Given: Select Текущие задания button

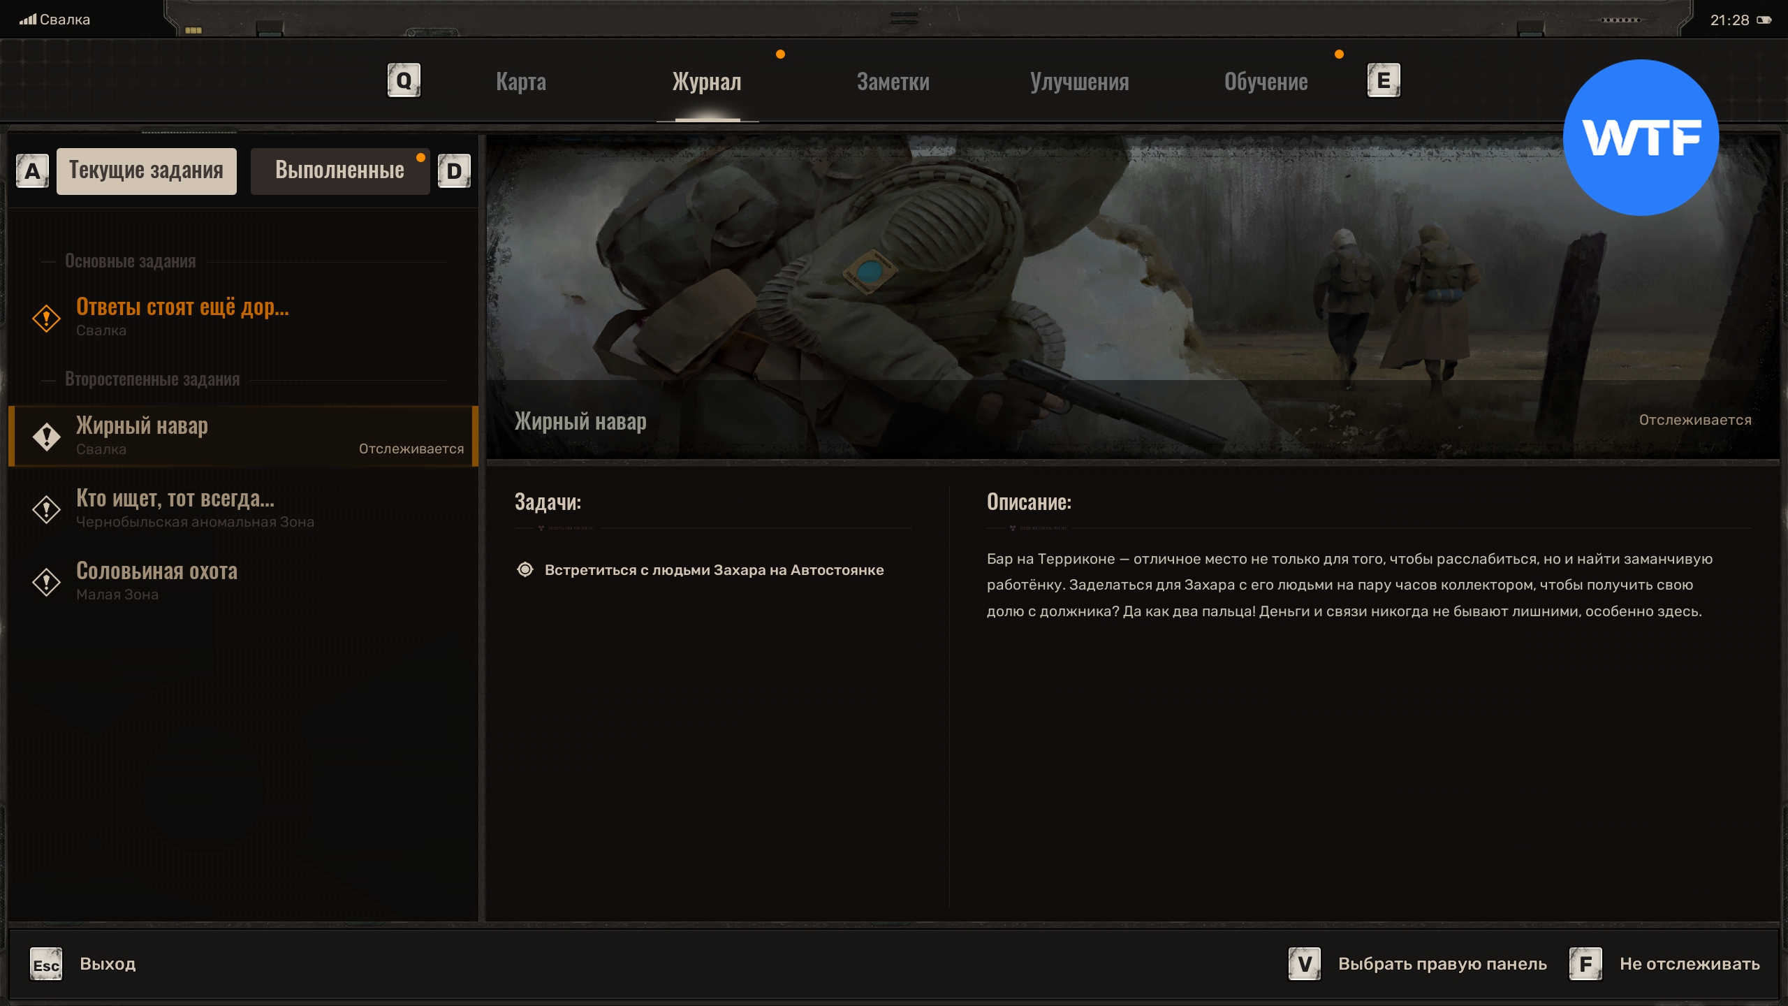Looking at the screenshot, I should tap(146, 170).
